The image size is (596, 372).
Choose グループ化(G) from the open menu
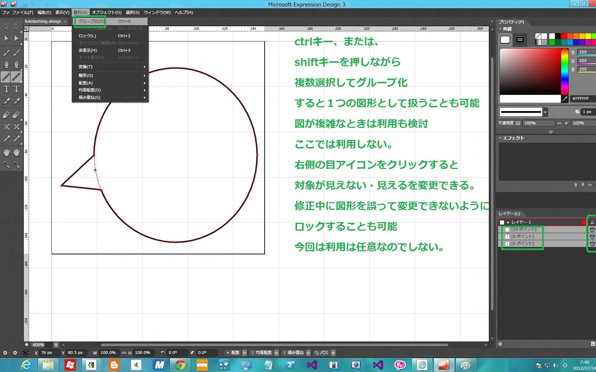[92, 21]
